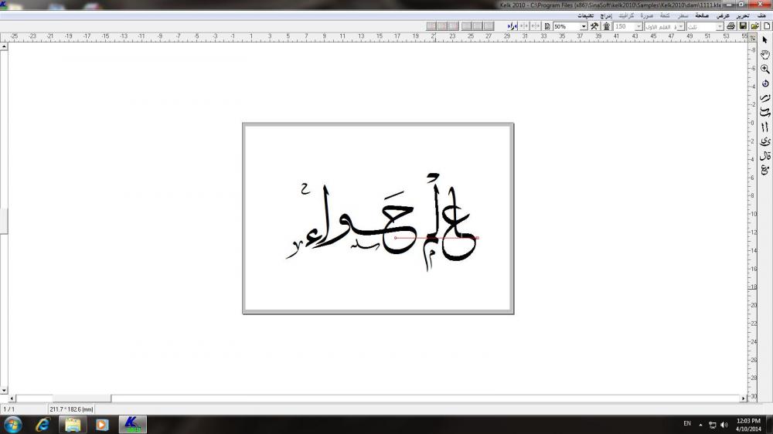Activate the hand pan tool
This screenshot has width=773, height=434.
click(x=765, y=54)
